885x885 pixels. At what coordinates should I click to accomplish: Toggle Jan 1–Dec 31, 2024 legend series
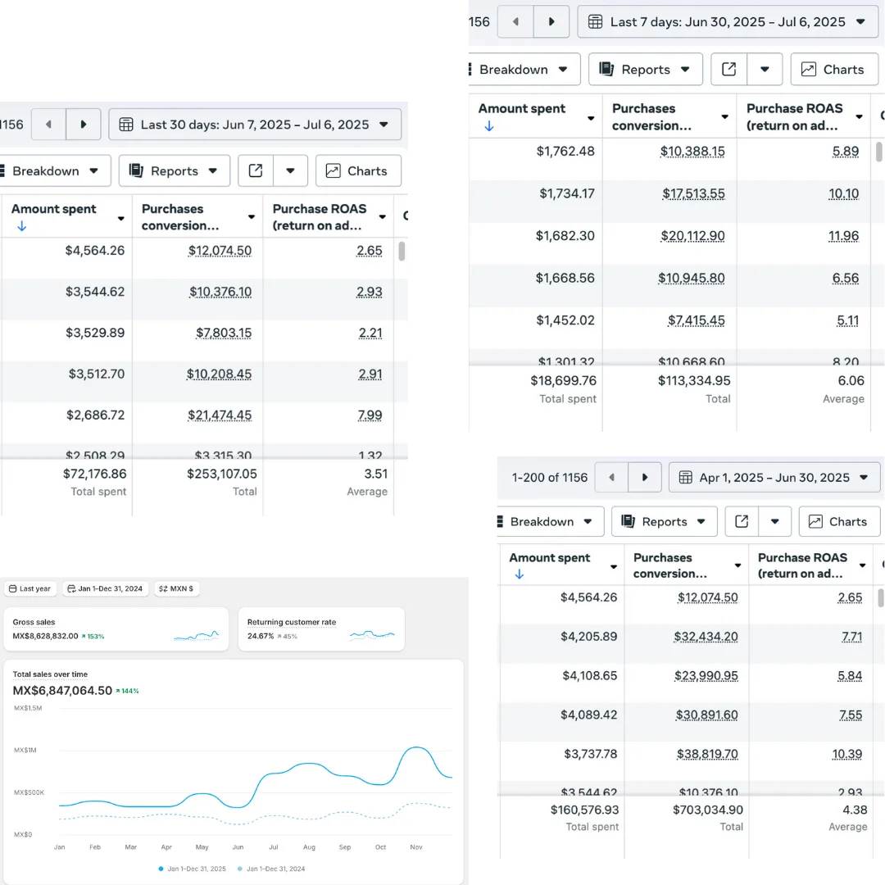point(271,869)
